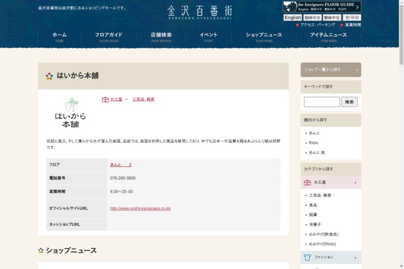Click the T-shirt fashion icon in sidebar
The image size is (404, 269).
(307, 257)
